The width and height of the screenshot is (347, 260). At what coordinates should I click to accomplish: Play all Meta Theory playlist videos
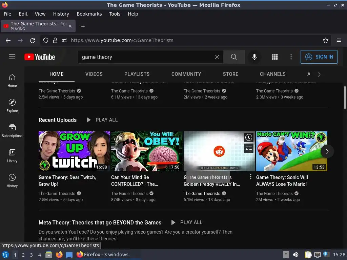click(187, 222)
